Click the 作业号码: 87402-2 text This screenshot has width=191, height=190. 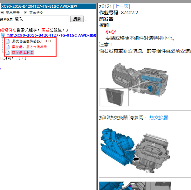click(x=119, y=13)
